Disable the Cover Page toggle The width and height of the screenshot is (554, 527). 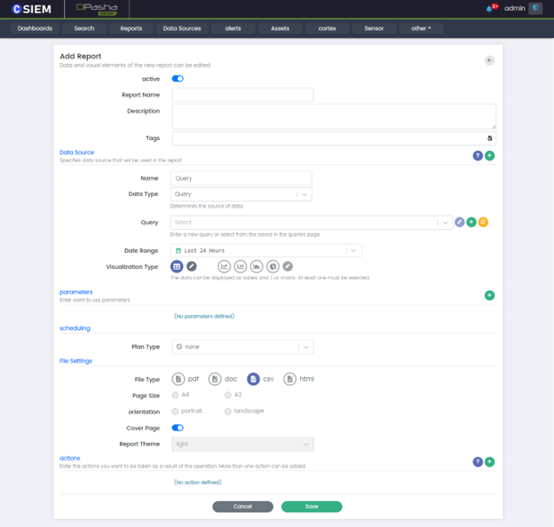tap(178, 428)
